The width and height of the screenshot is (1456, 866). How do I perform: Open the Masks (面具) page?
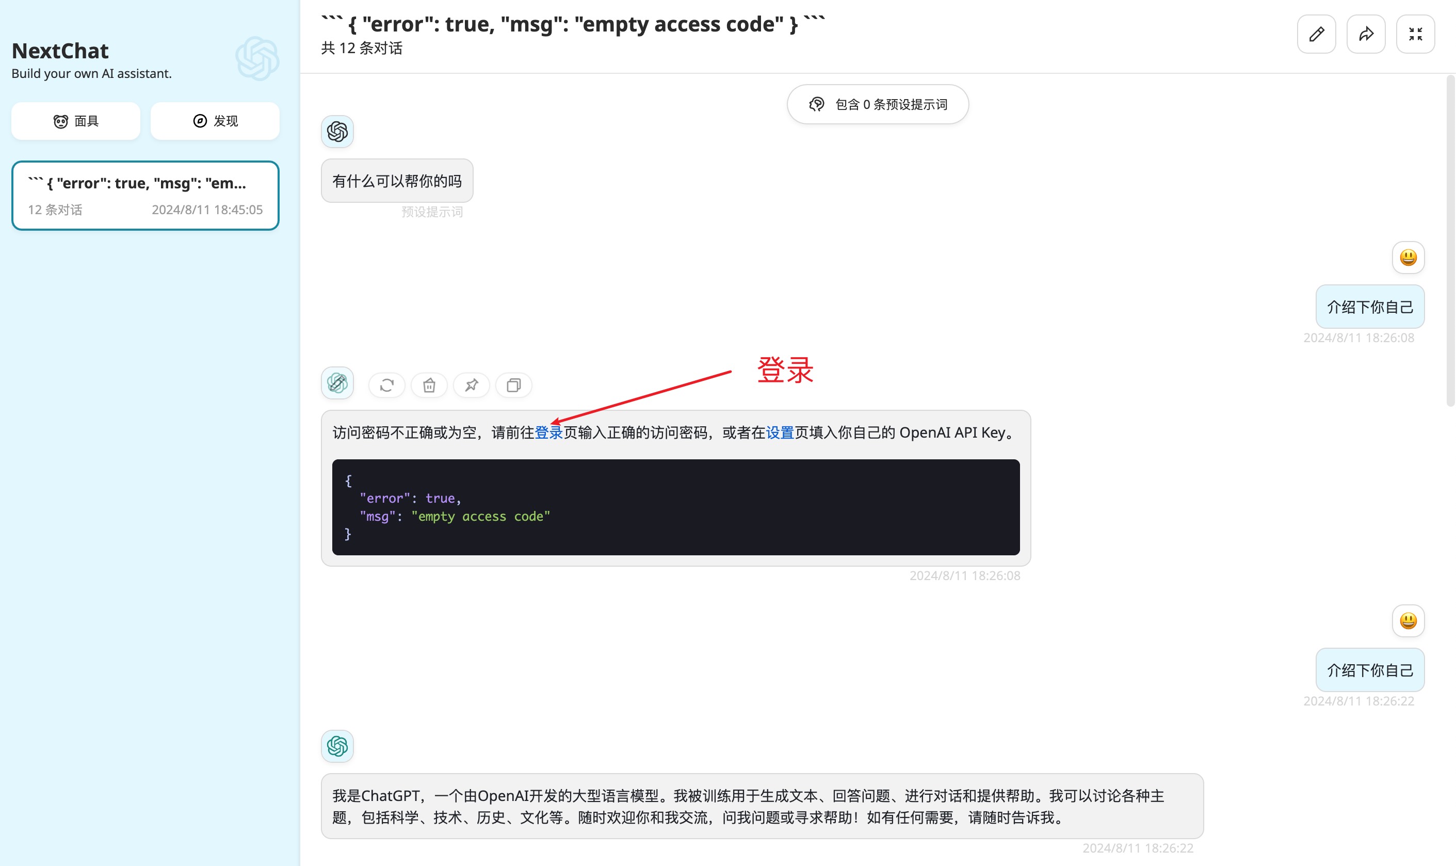point(76,121)
